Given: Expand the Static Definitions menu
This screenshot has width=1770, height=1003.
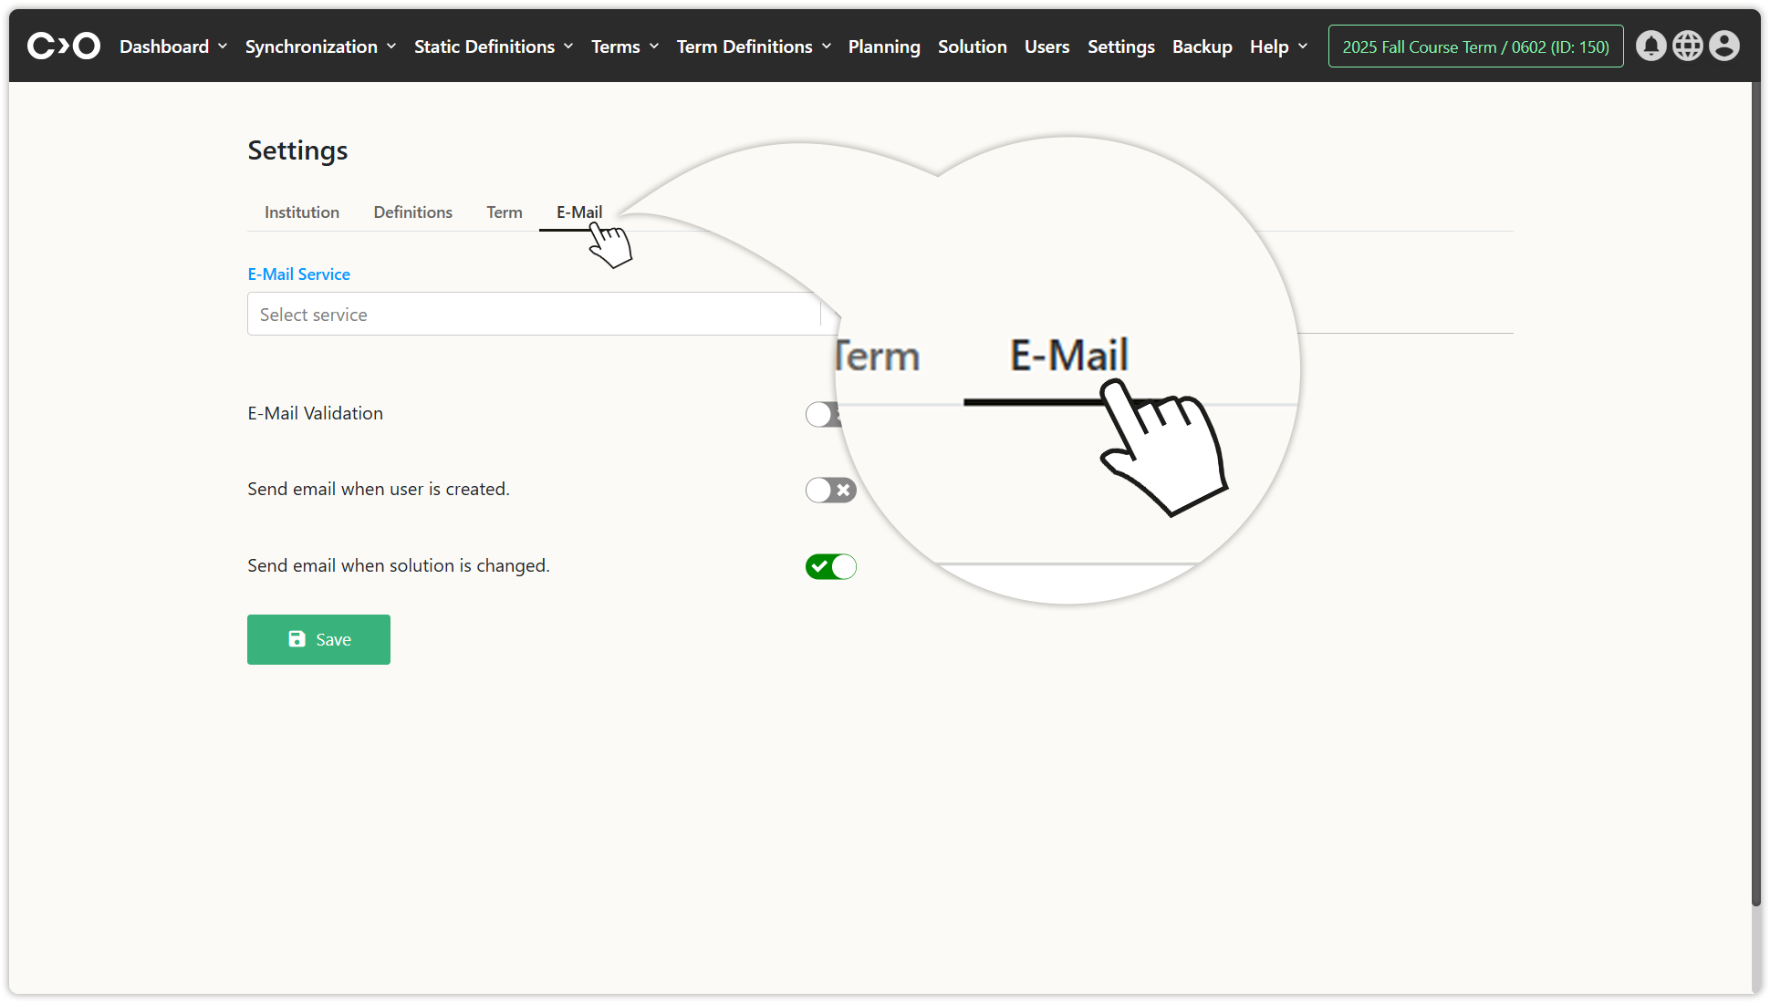Looking at the screenshot, I should (493, 47).
